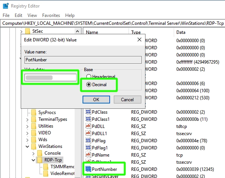Click the PdDLL1 string value icon
This screenshot has height=178, width=225.
click(x=88, y=133)
